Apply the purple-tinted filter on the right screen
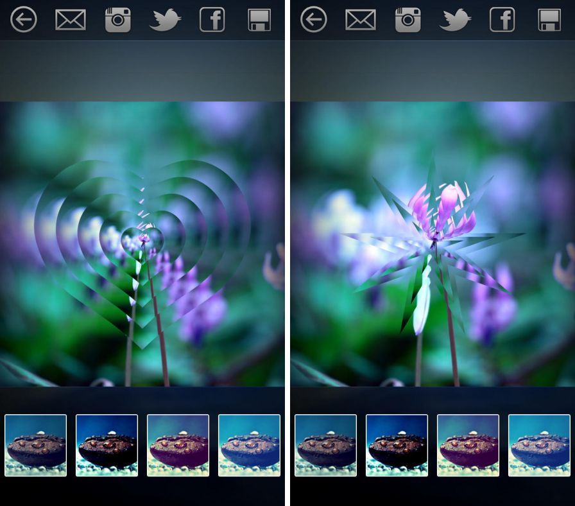 pos(468,445)
